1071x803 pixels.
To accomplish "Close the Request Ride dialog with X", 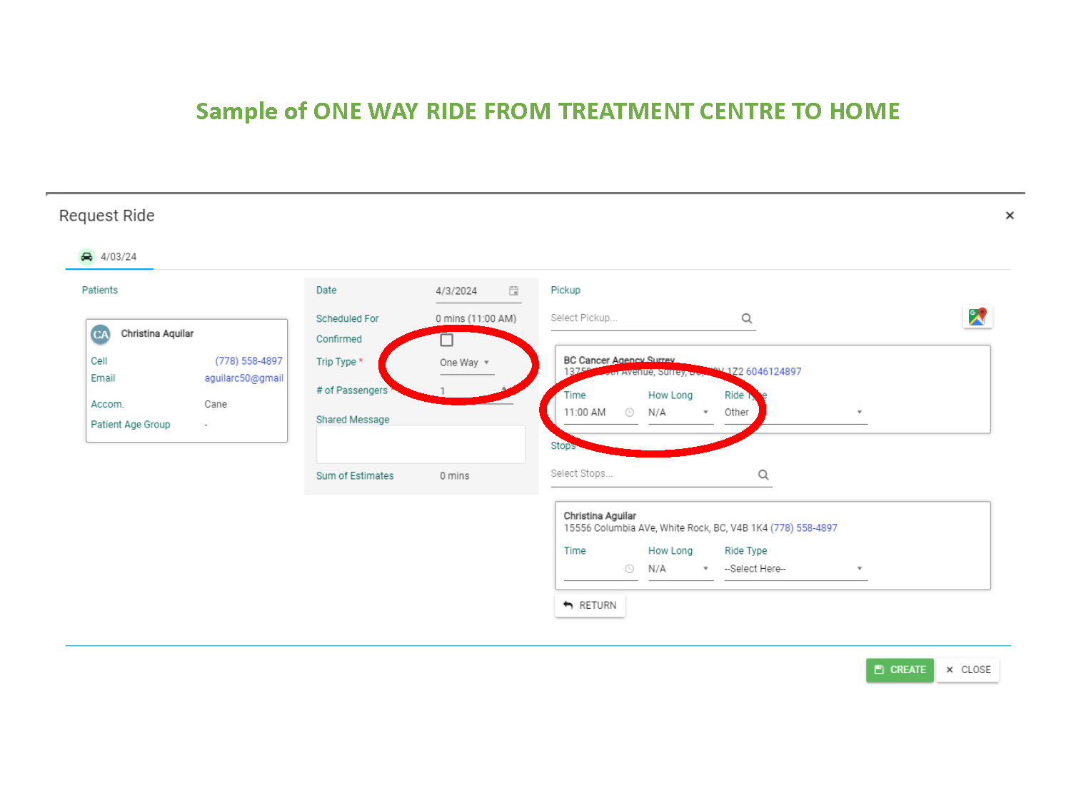I will coord(1010,216).
